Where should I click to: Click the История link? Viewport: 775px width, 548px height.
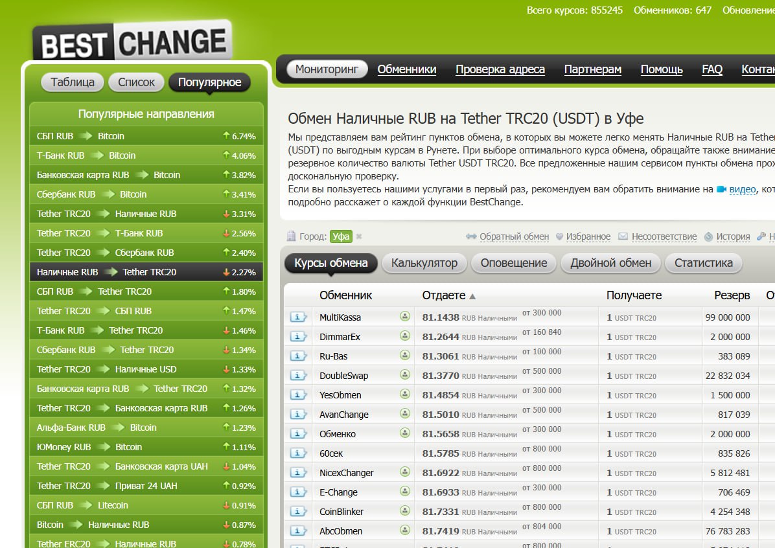[733, 236]
